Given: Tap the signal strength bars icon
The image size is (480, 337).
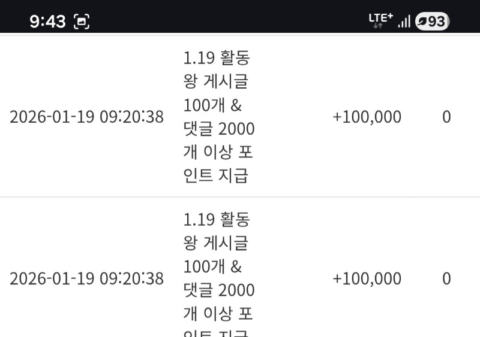Looking at the screenshot, I should pos(404,22).
